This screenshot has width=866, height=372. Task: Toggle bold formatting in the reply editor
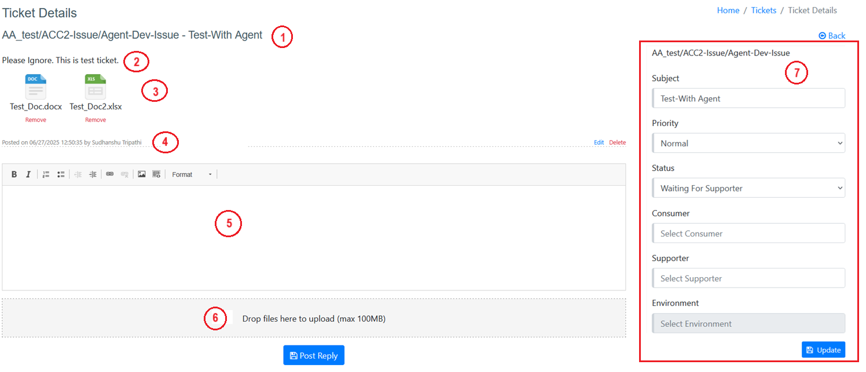14,174
